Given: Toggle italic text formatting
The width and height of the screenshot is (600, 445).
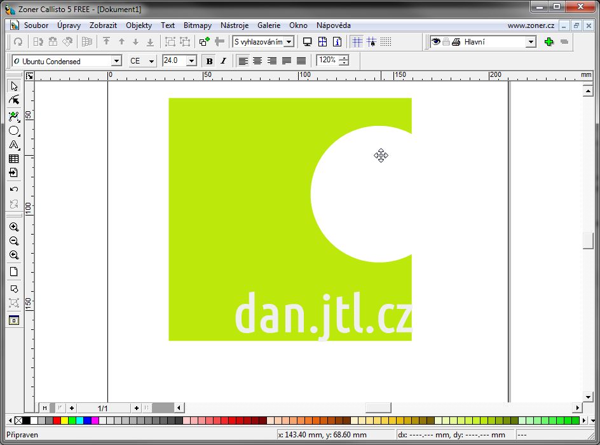Looking at the screenshot, I should 224,61.
